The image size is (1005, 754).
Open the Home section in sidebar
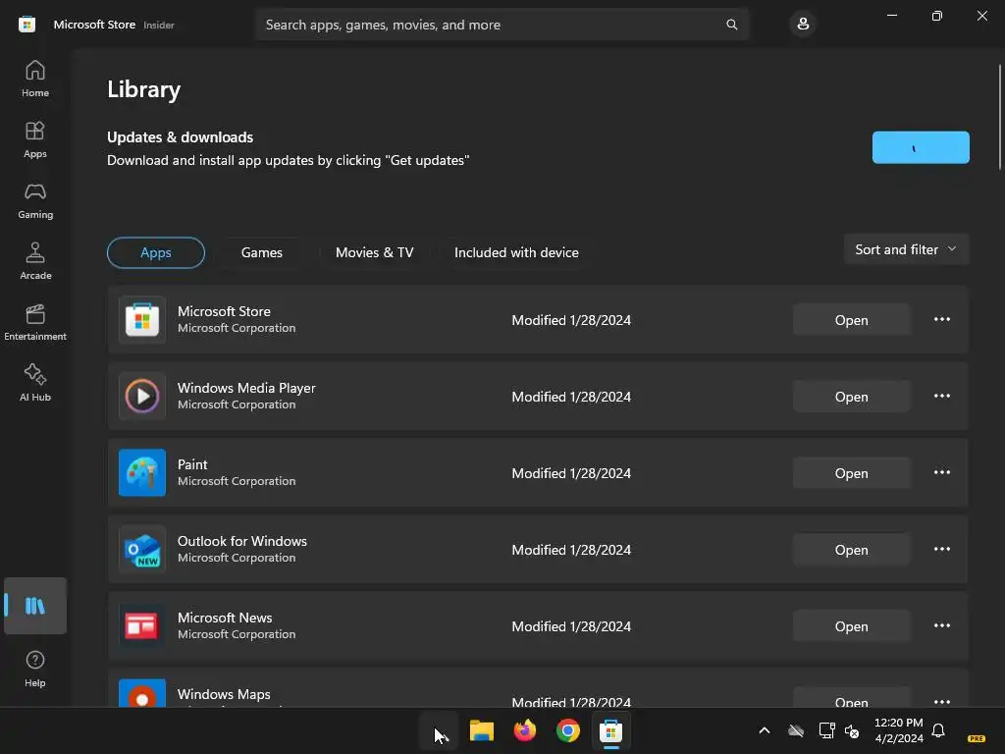click(35, 79)
